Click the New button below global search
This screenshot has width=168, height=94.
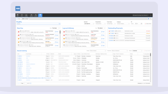(x=150, y=19)
